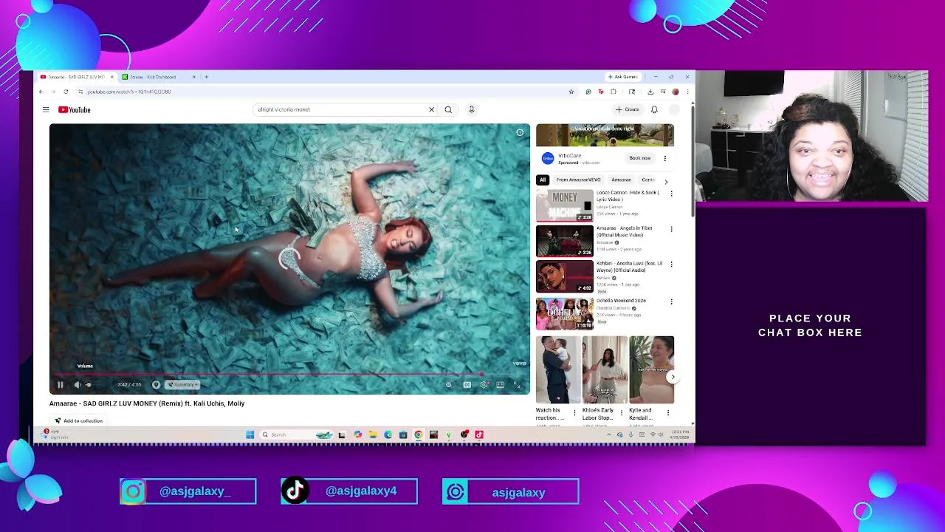Click the round pin icon beside Summary
Image resolution: width=945 pixels, height=532 pixels.
[156, 385]
